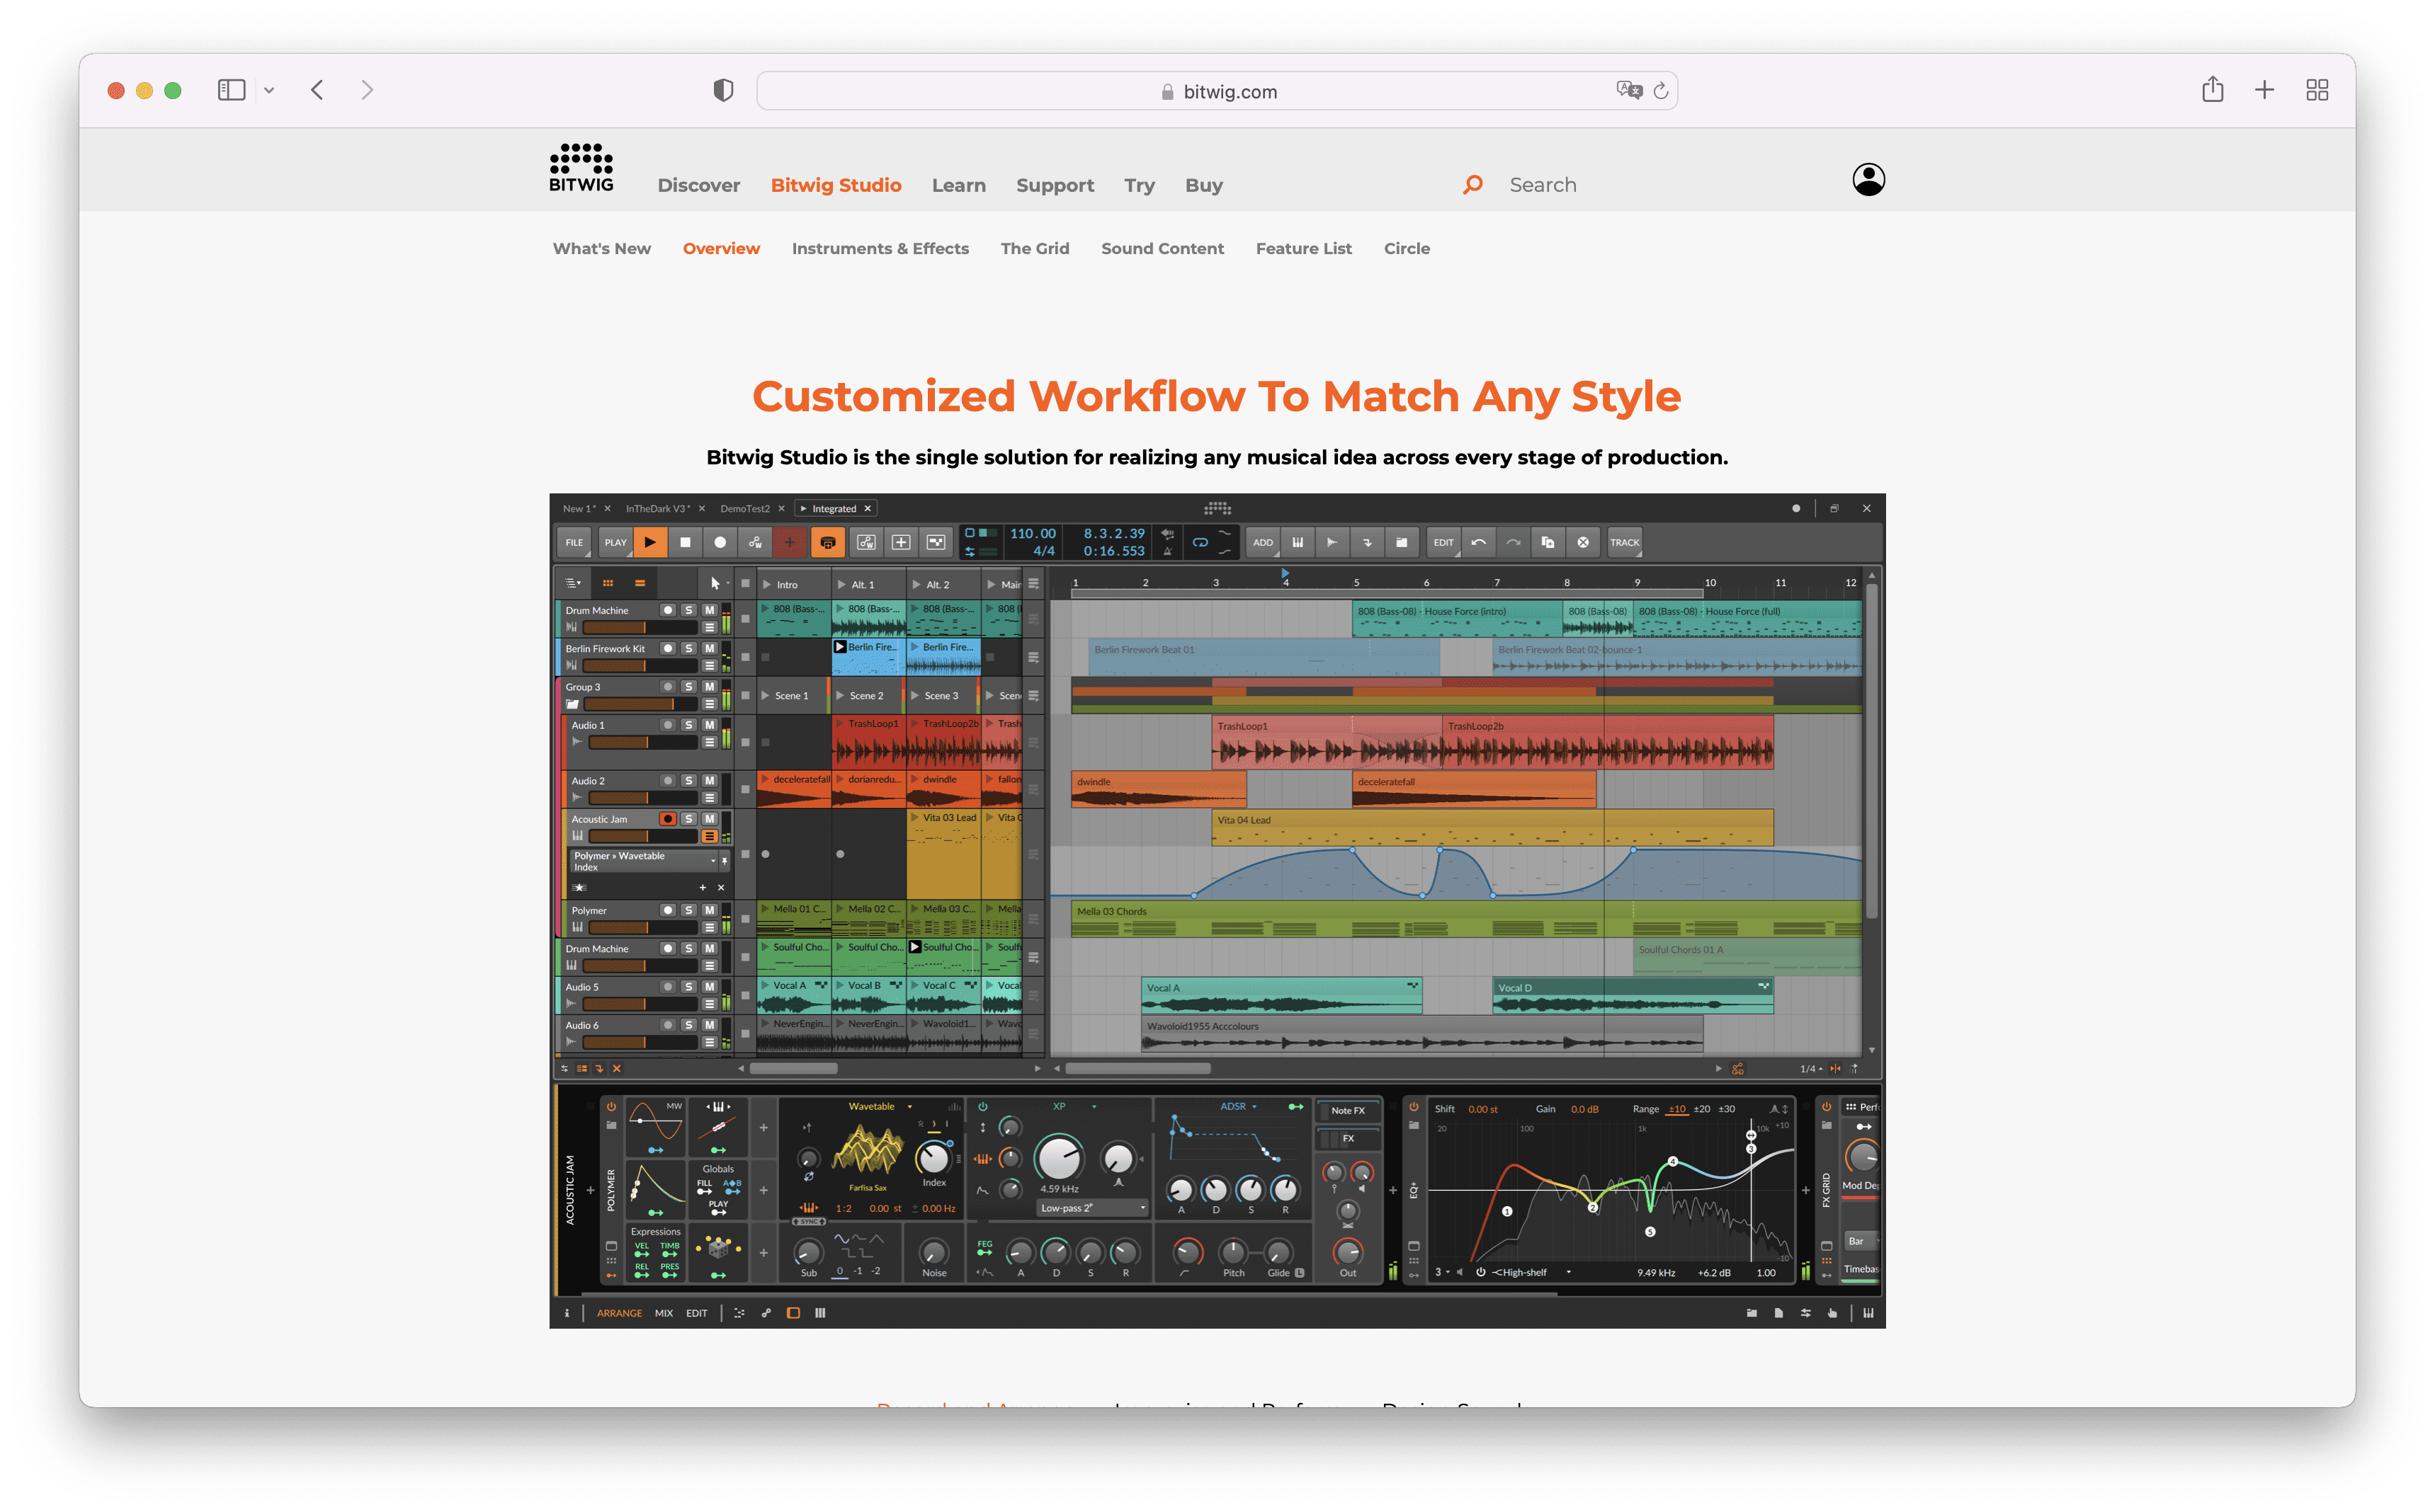The image size is (2435, 1512).
Task: Solo the Berlin Firework Kit track
Action: tap(688, 649)
